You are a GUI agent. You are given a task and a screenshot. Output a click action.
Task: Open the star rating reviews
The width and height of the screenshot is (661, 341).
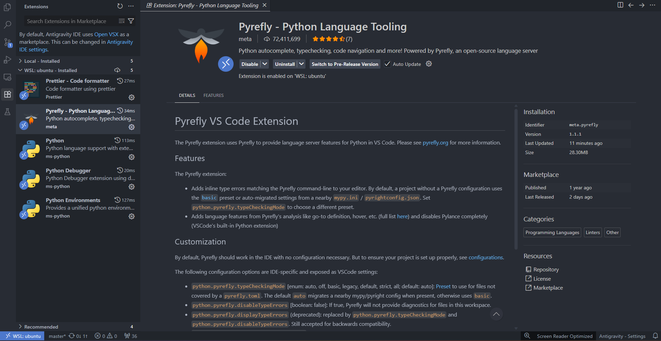[x=332, y=39]
